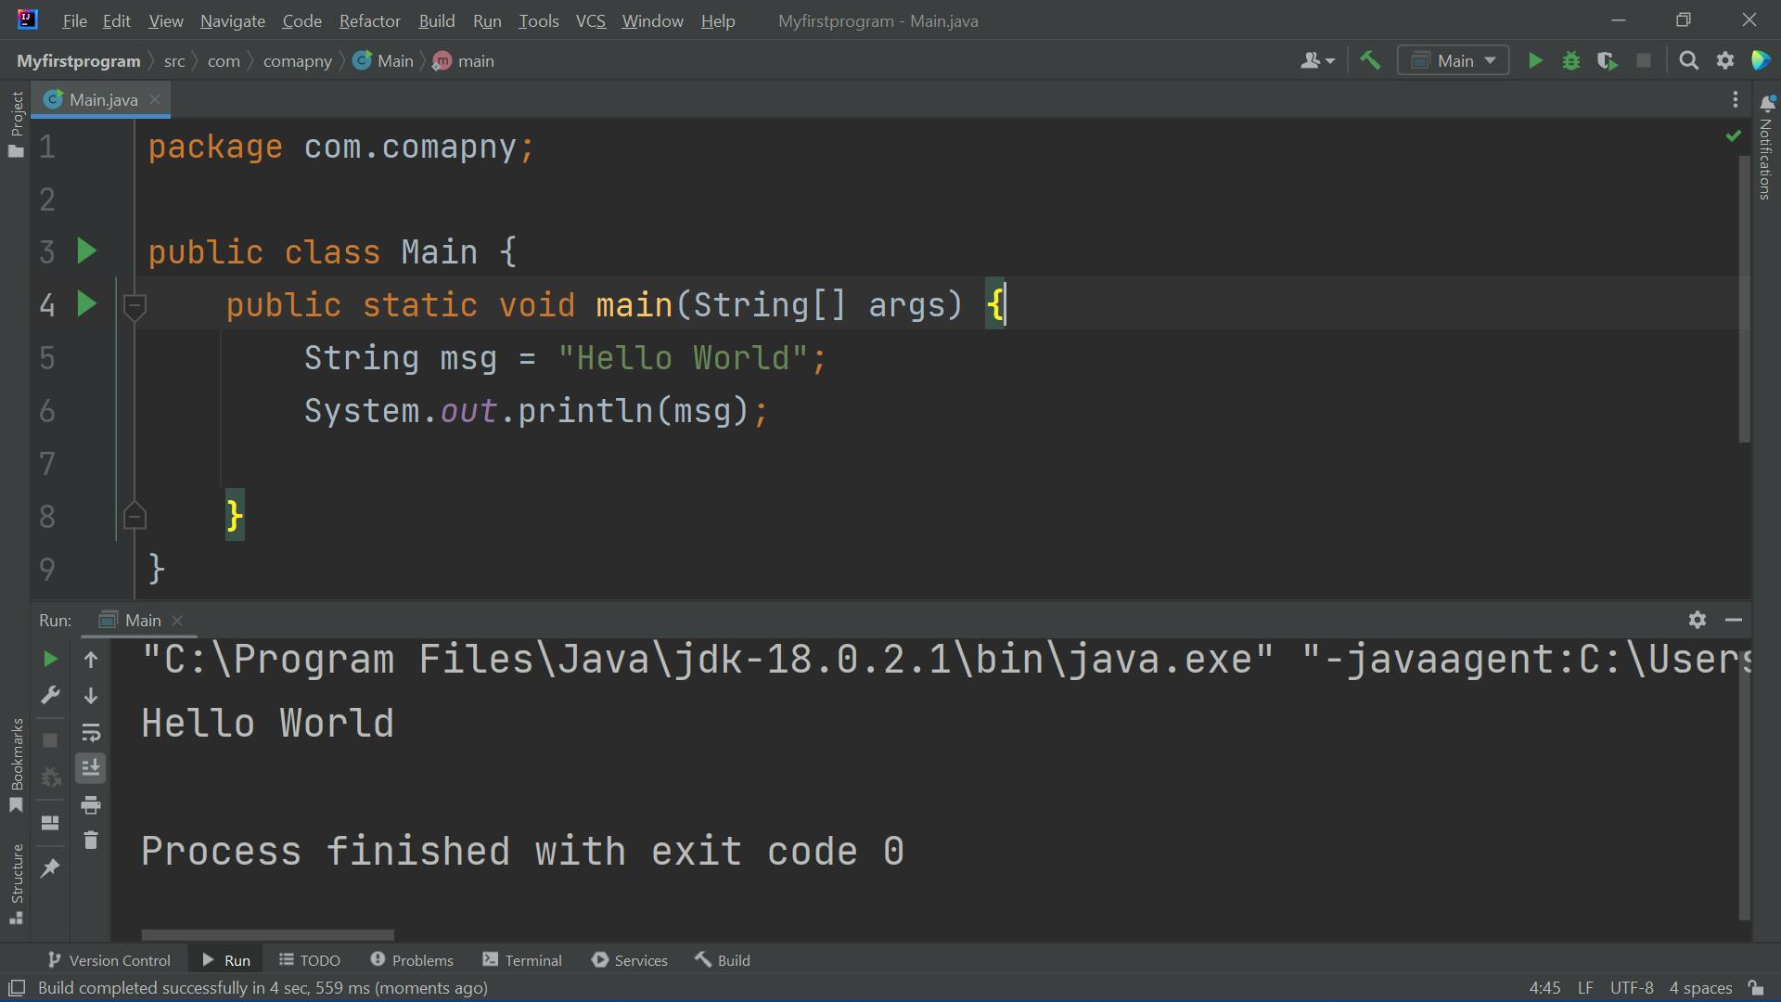Close the Main.java editor tab

pos(155,99)
